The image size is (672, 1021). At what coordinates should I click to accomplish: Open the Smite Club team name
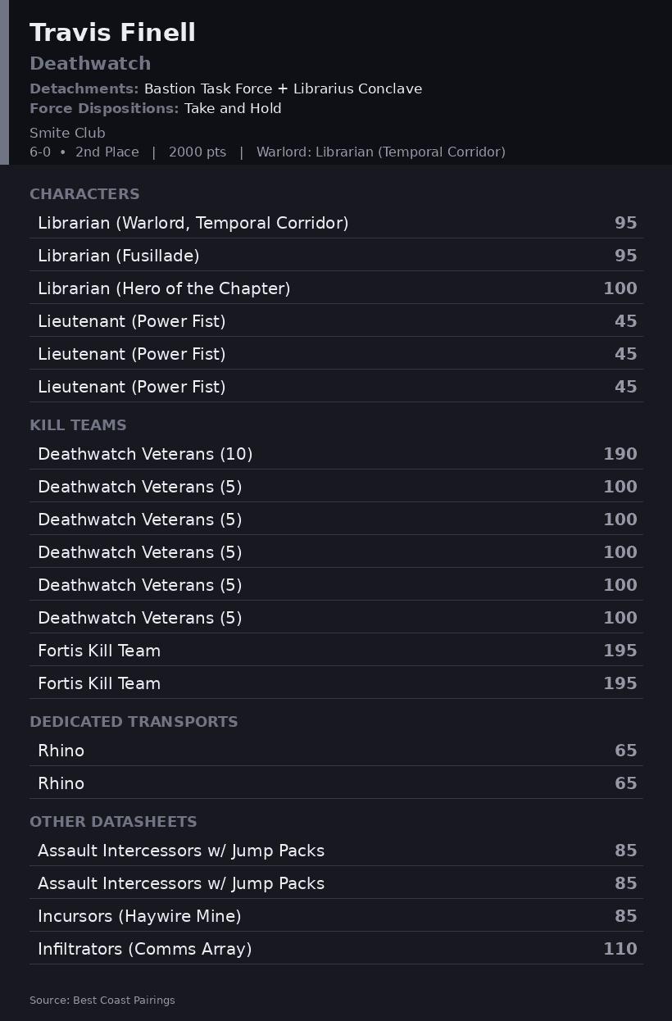click(x=67, y=133)
